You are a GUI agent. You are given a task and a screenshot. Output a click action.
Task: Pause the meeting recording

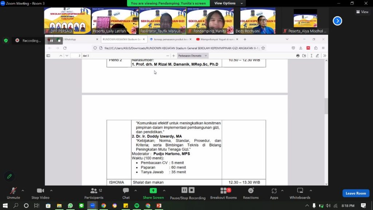click(x=184, y=190)
